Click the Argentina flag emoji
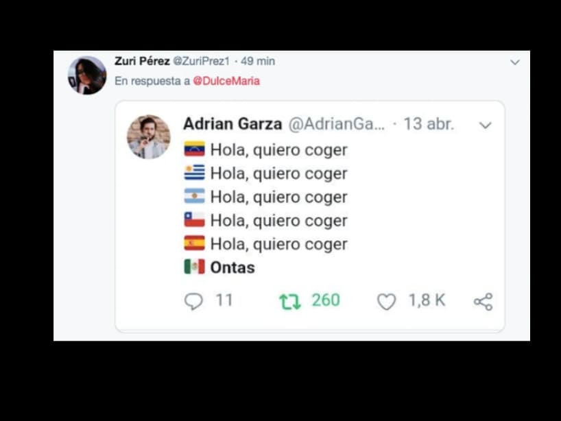 [194, 196]
